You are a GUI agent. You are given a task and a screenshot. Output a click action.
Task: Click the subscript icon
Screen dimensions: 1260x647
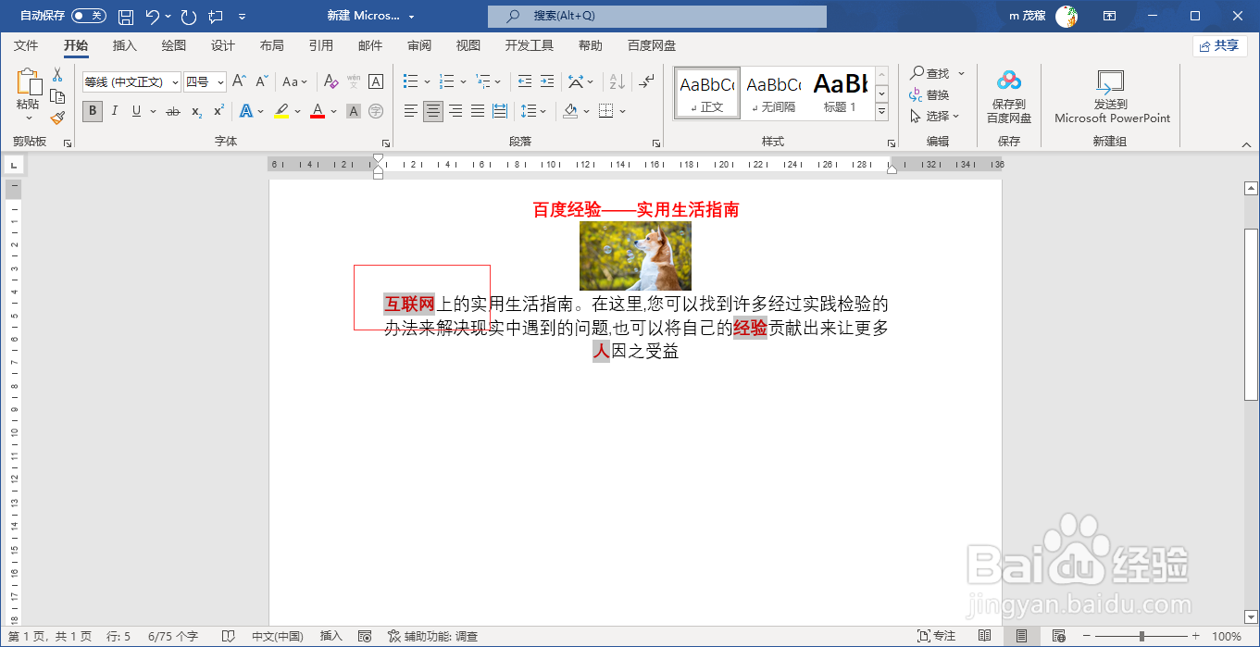pos(194,112)
